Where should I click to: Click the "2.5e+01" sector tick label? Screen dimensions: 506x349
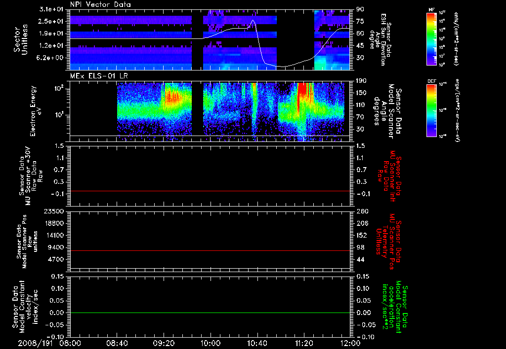click(51, 21)
